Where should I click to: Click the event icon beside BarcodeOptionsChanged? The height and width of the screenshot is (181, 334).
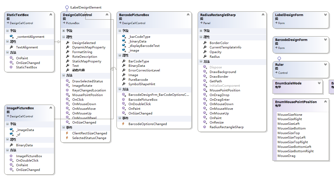pos(124,124)
